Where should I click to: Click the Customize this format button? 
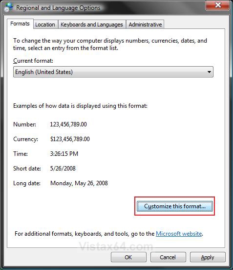point(174,206)
